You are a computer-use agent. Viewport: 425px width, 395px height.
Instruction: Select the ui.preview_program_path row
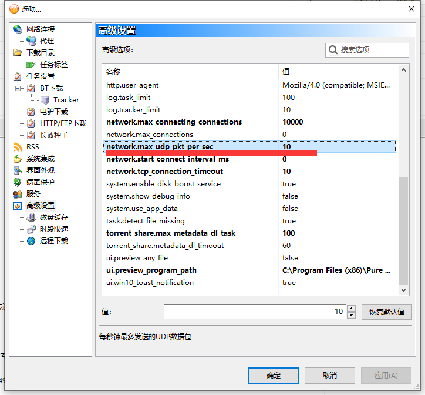click(249, 270)
